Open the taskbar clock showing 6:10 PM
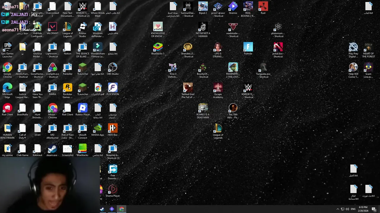This screenshot has width=380, height=213. [x=363, y=209]
